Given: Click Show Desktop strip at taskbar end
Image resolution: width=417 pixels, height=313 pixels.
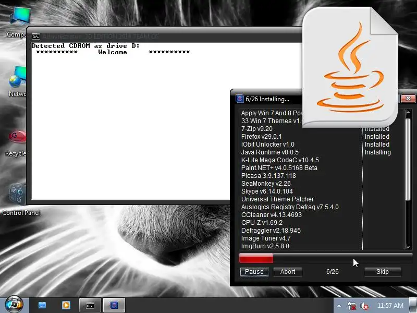Looking at the screenshot, I should (413, 305).
